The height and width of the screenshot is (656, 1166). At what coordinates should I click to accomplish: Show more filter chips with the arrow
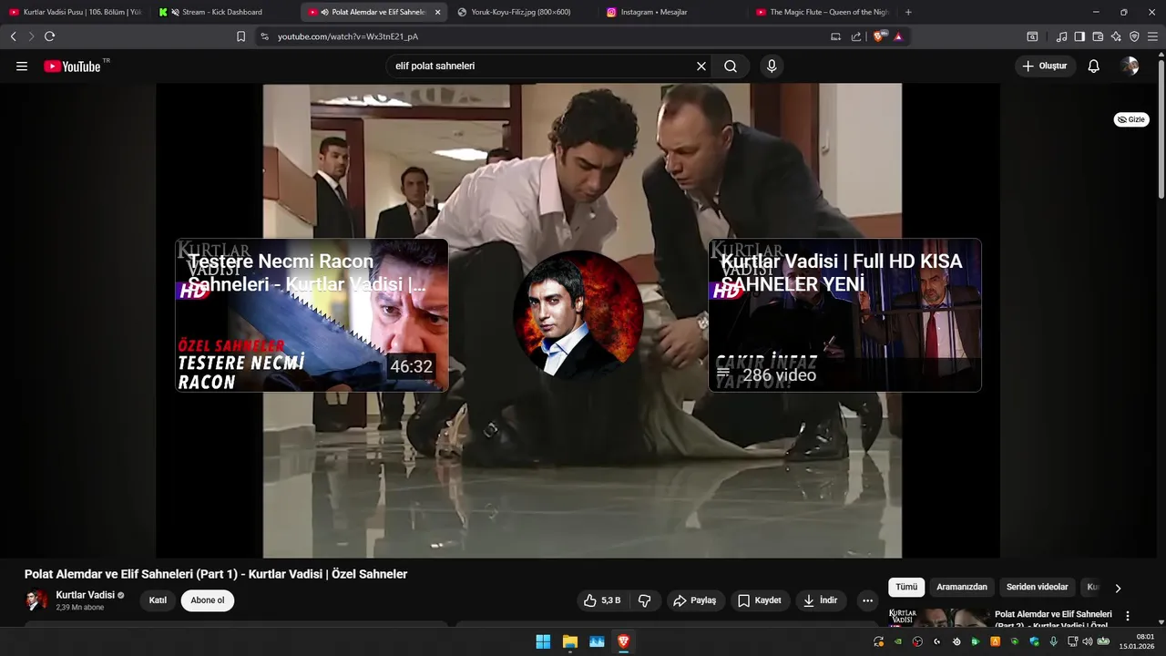point(1118,589)
